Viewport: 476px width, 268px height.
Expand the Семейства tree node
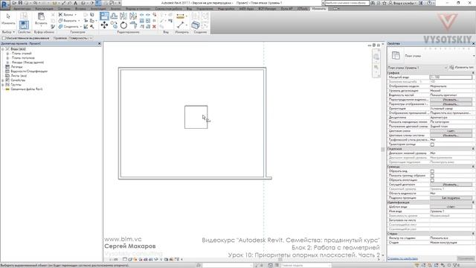point(3,80)
